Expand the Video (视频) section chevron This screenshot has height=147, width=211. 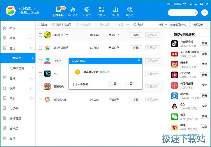[32, 88]
